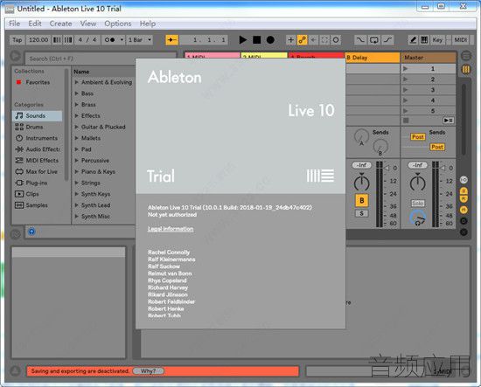The height and width of the screenshot is (387, 481).
Task: Open the Help menu
Action: [148, 24]
